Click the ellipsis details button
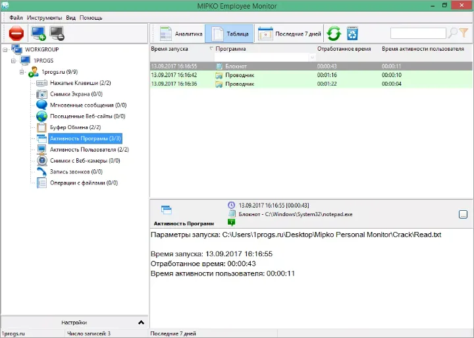This screenshot has height=338, width=474. pos(463,215)
